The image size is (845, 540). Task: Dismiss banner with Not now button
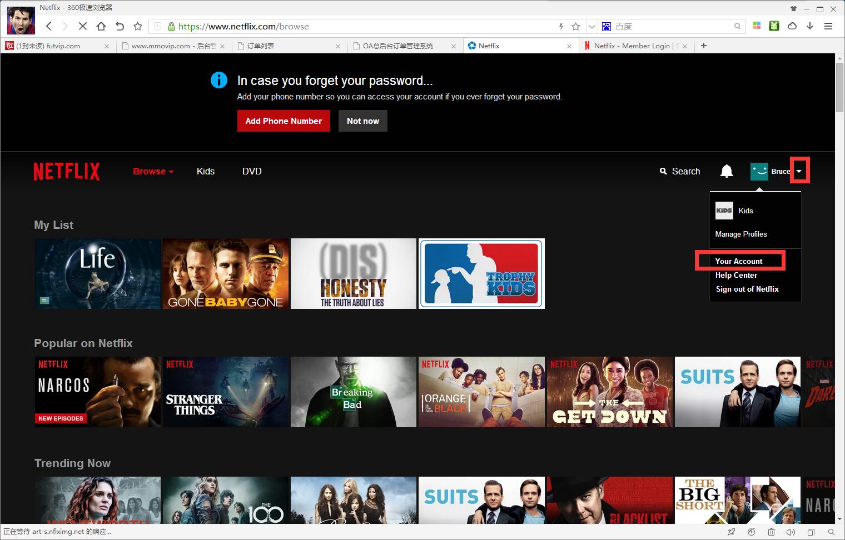[x=363, y=121]
